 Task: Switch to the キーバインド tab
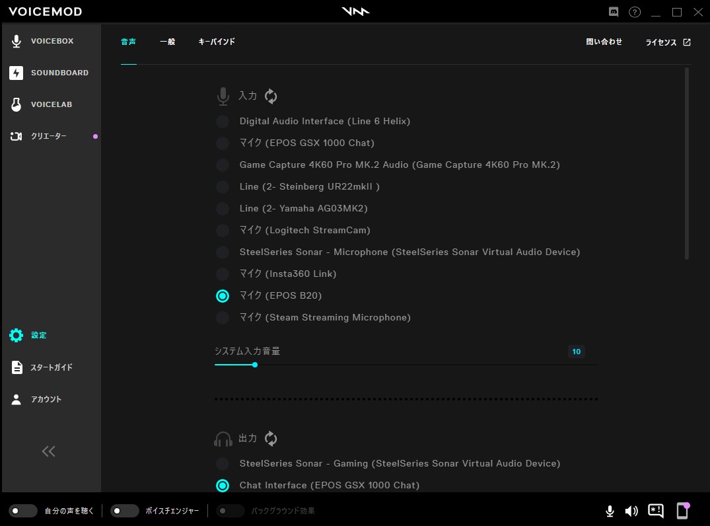pyautogui.click(x=215, y=41)
